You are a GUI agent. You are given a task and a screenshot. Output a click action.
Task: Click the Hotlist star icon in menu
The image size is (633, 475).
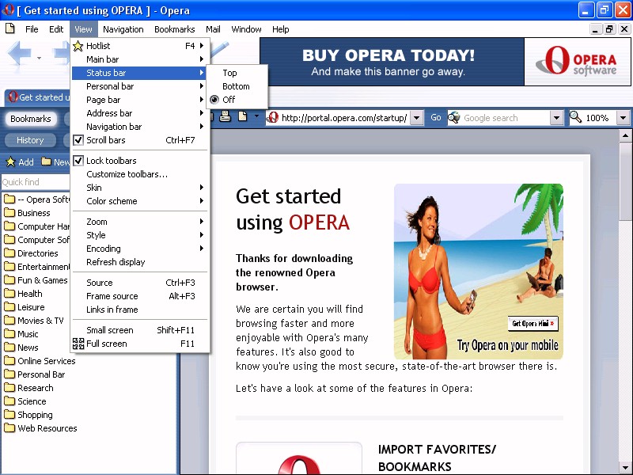click(78, 46)
